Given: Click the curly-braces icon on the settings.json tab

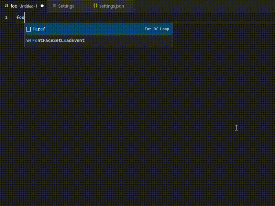Looking at the screenshot, I should point(95,6).
